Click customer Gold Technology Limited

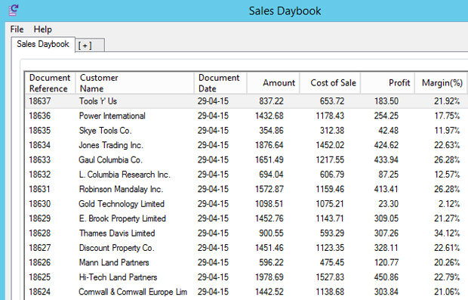click(122, 204)
